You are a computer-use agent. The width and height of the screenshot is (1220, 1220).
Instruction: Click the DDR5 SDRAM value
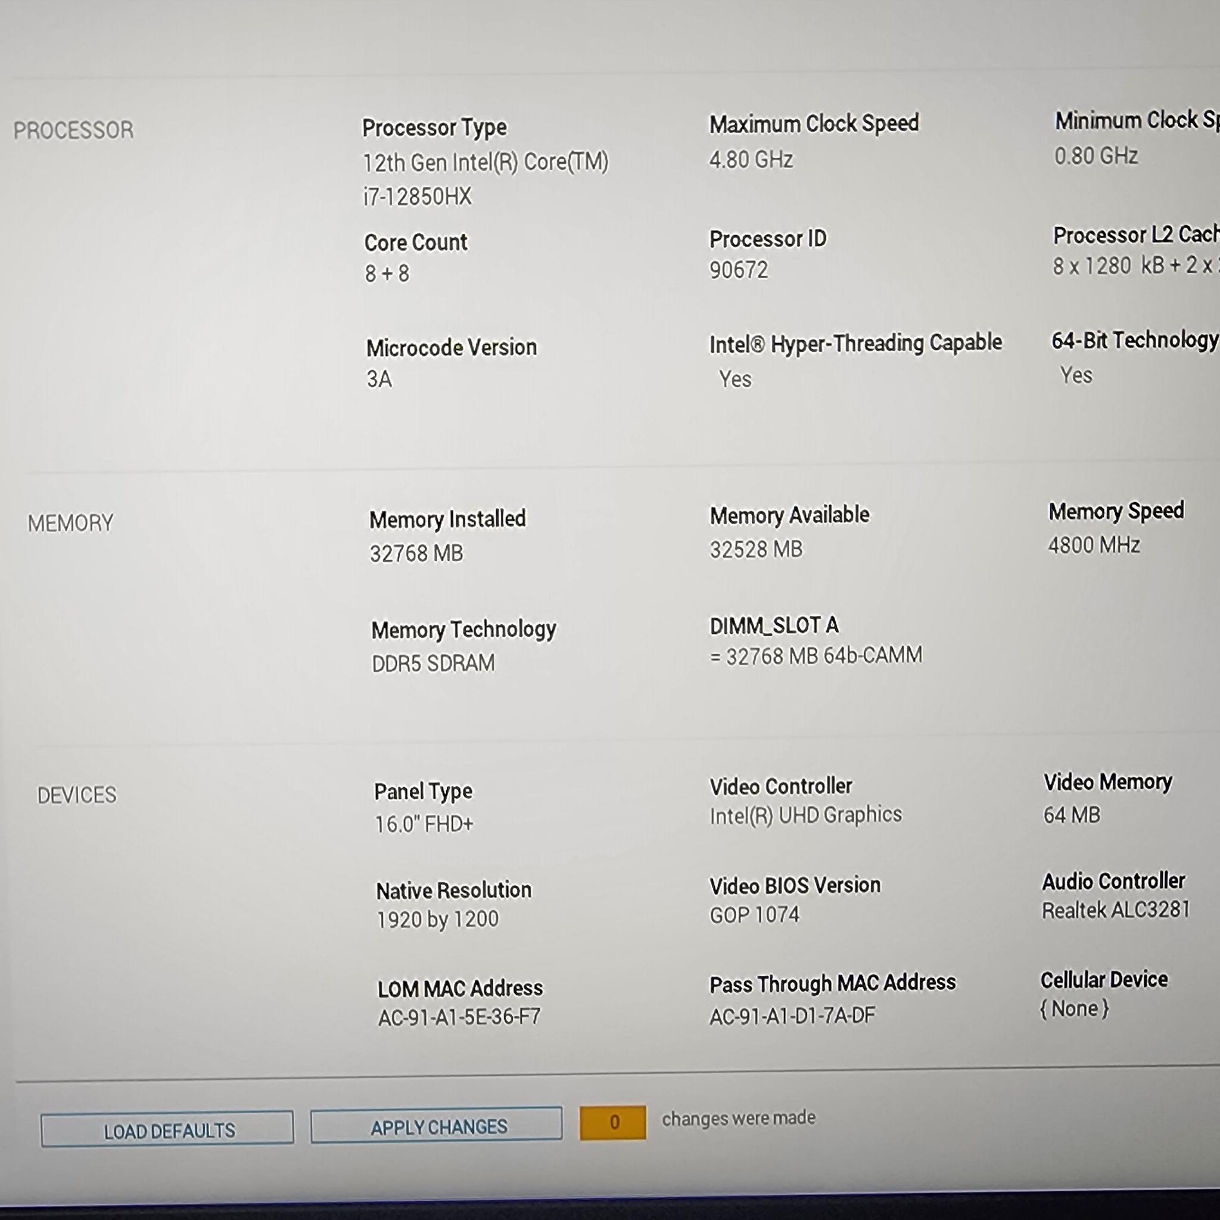pos(434,664)
